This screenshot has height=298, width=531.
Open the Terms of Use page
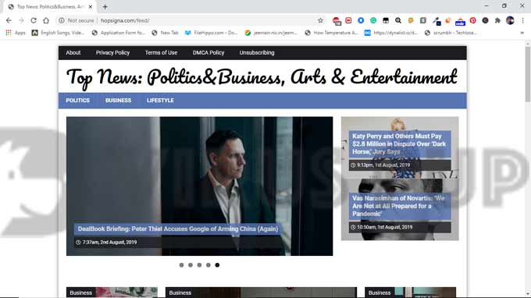161,53
